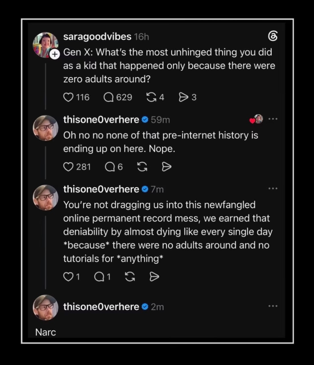Open more options on 59m reply
Viewport: 314px width, 365px height.
coord(273,119)
